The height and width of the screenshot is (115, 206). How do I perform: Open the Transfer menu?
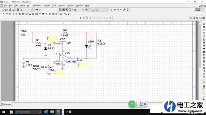pyautogui.click(x=46, y=6)
